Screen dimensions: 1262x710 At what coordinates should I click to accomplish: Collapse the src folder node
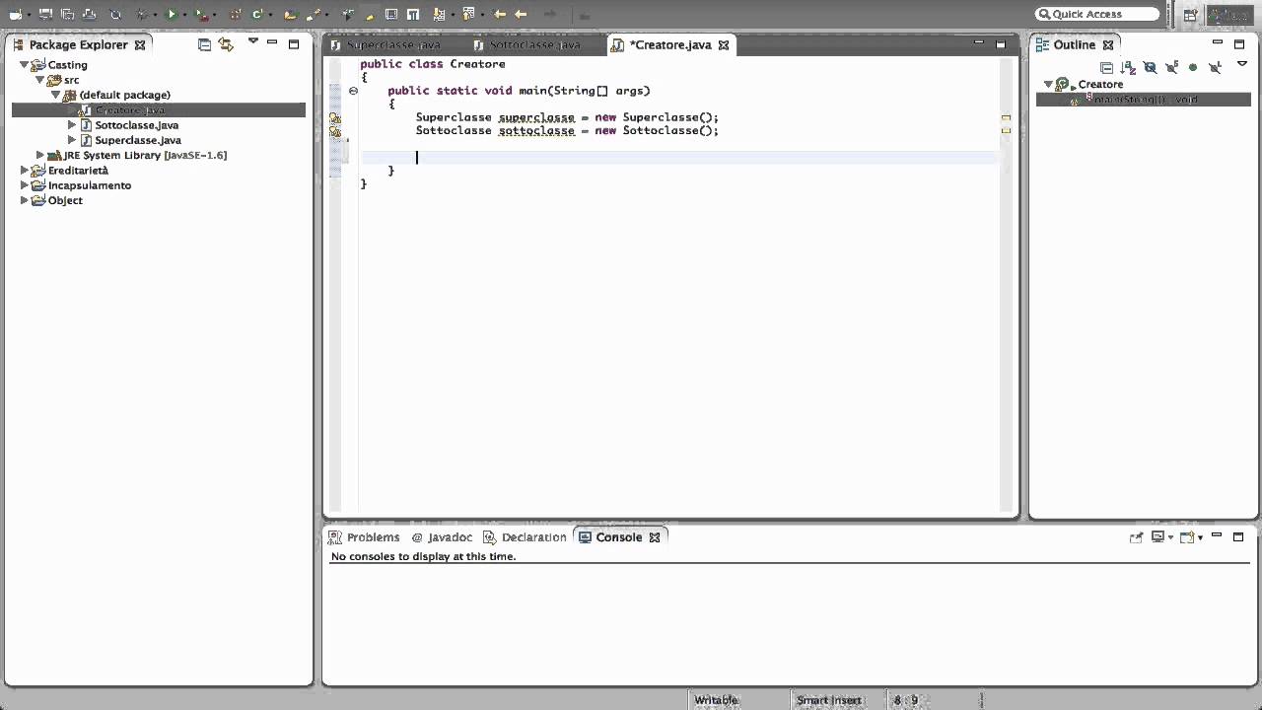coord(40,80)
